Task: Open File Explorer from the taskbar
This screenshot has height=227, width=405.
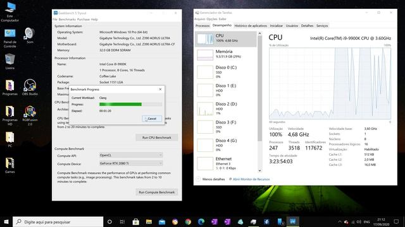Action: click(149, 221)
